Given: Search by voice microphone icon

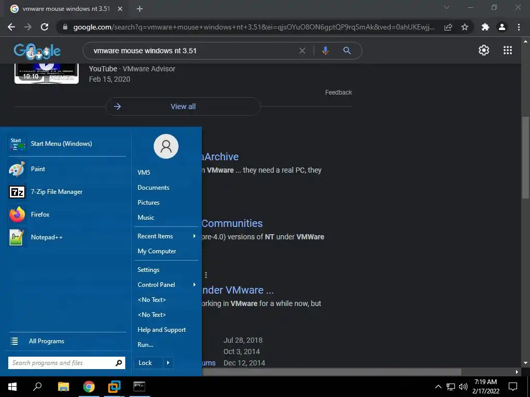Looking at the screenshot, I should click(x=326, y=51).
